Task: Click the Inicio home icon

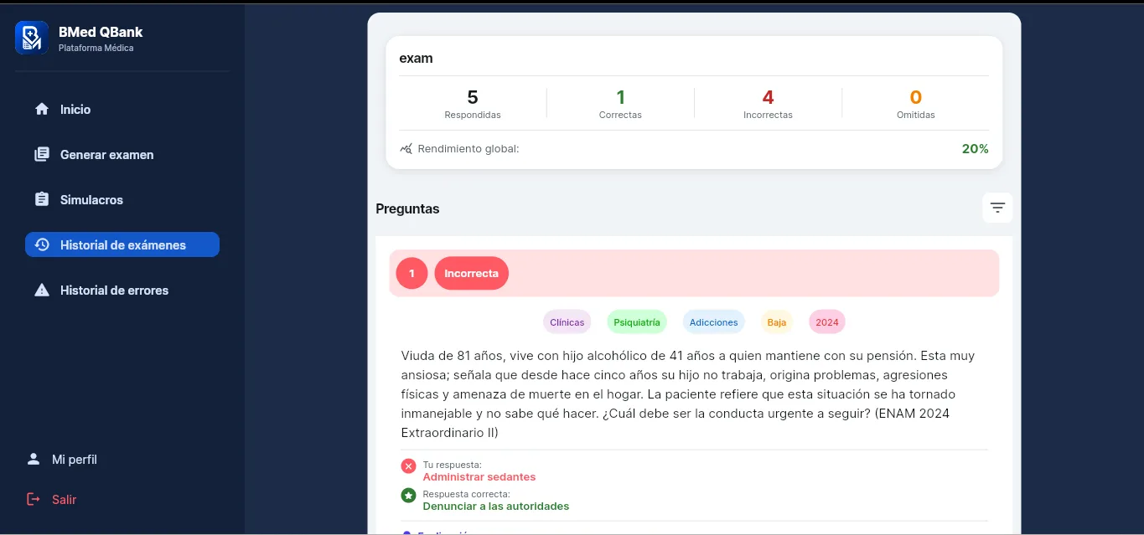Action: coord(42,109)
